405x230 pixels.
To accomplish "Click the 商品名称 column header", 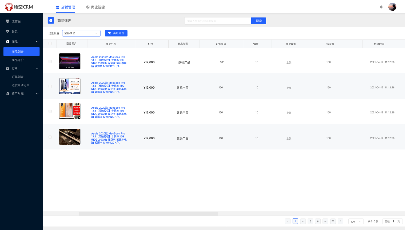I will [x=111, y=44].
